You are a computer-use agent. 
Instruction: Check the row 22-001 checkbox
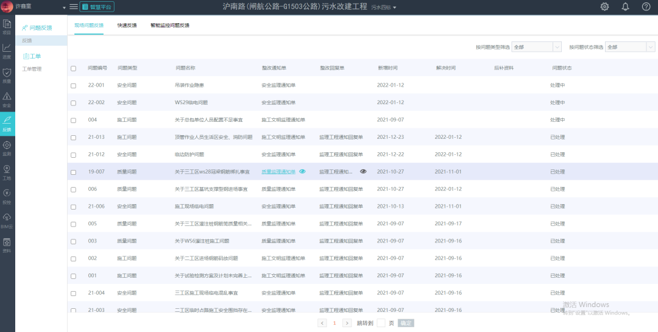point(74,86)
